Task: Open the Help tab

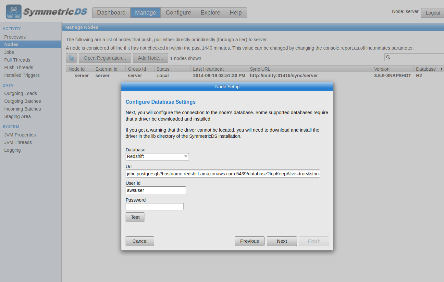Action: tap(236, 13)
